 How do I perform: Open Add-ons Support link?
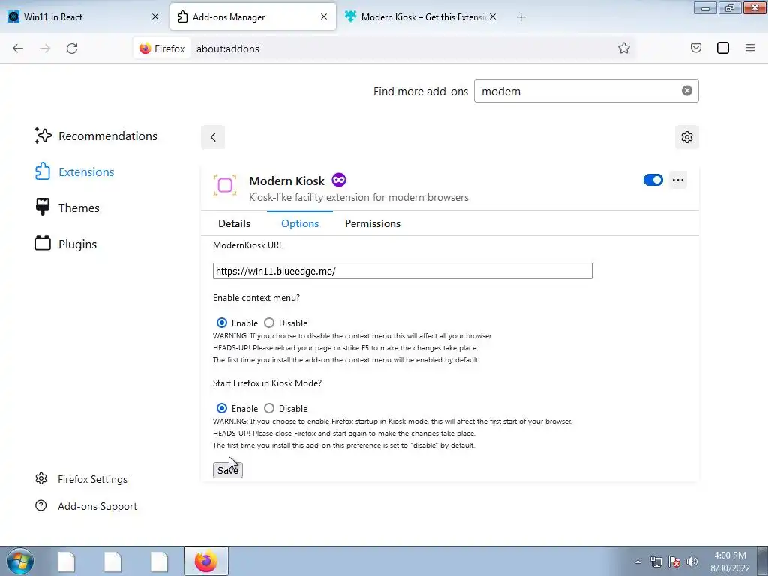coord(86,506)
